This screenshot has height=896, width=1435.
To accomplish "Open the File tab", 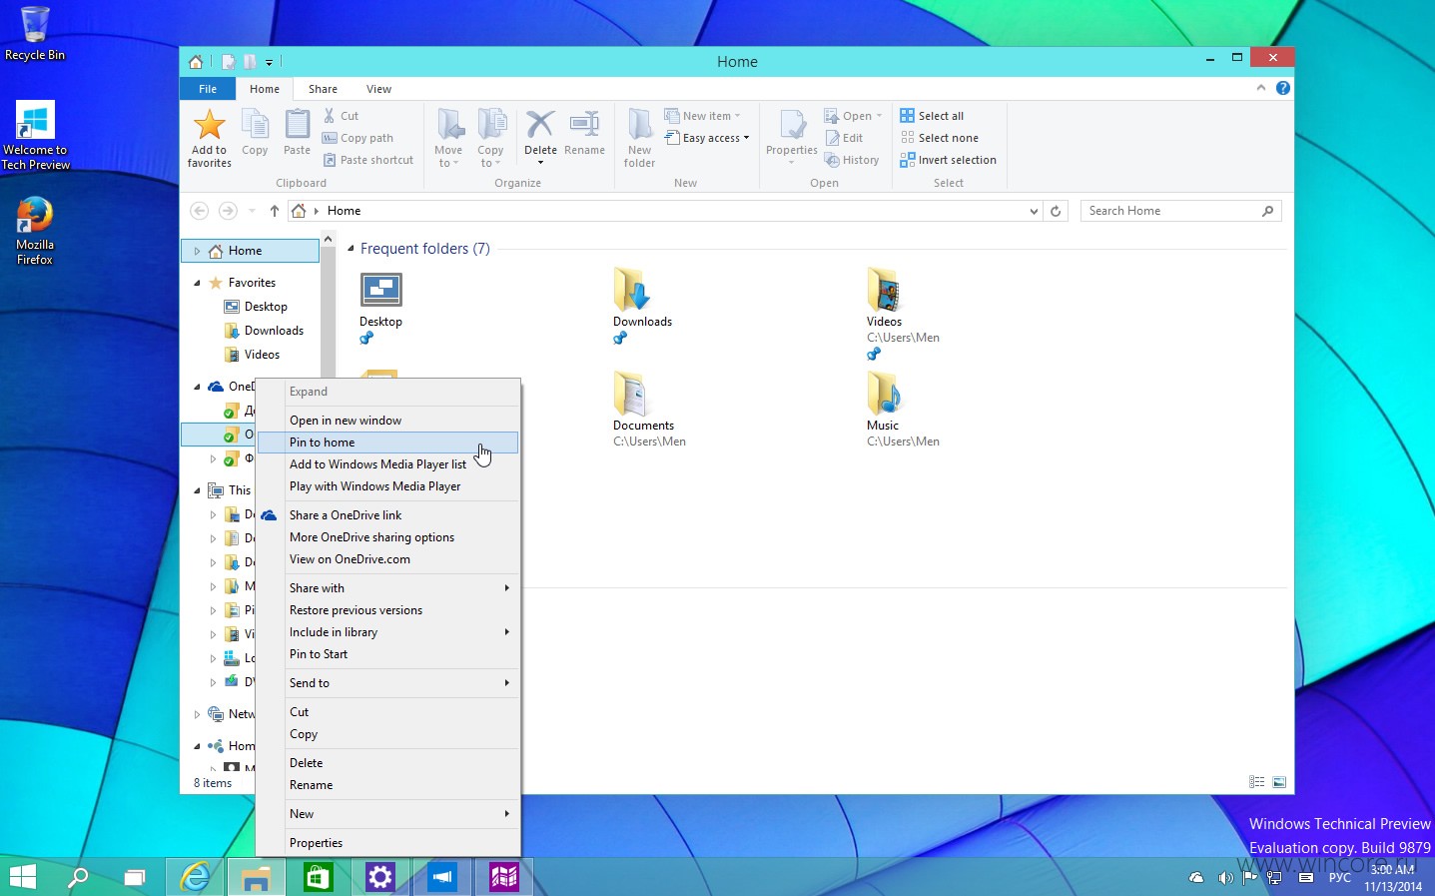I will tap(208, 89).
